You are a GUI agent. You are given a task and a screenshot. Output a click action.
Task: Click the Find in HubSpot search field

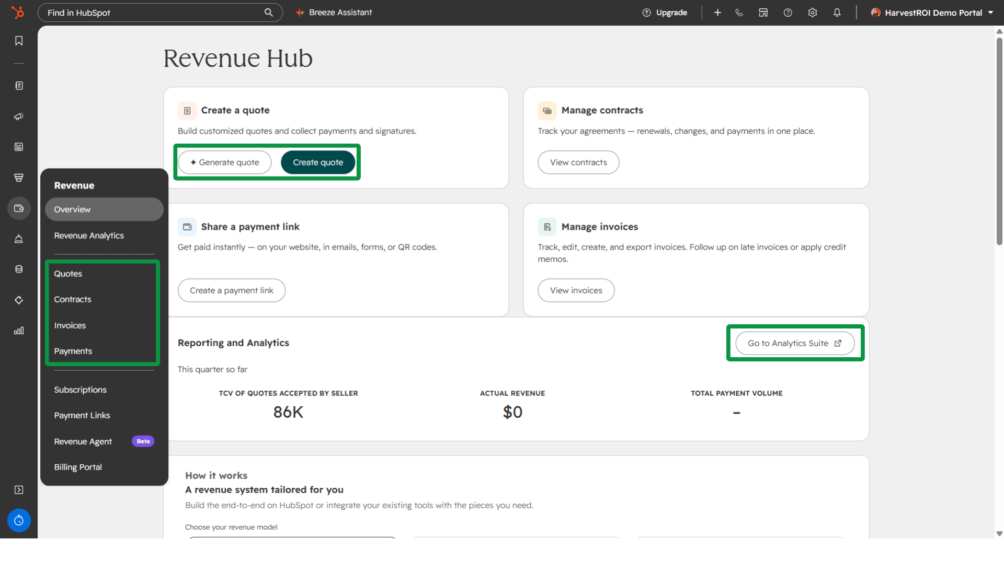point(160,13)
